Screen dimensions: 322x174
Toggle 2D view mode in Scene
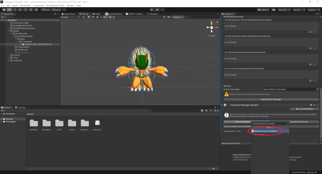(x=83, y=17)
